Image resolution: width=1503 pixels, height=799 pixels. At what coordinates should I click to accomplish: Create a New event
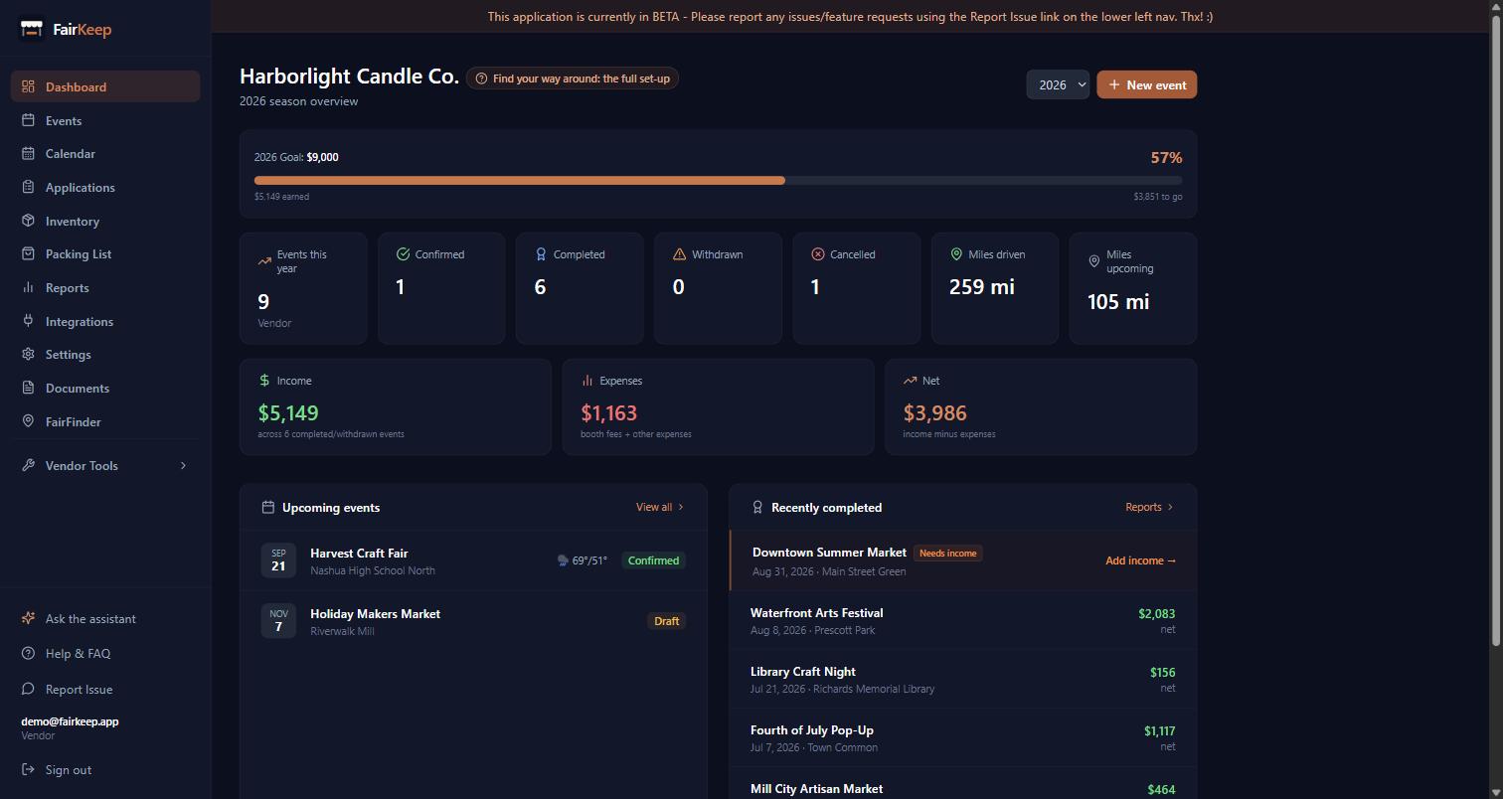click(x=1147, y=84)
